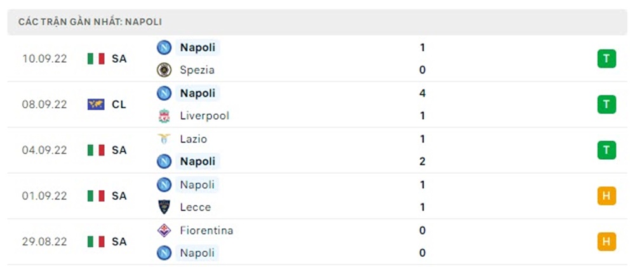Screen dimensions: 635x267
Task: Click the Lecce club crest icon
Action: pos(164,207)
